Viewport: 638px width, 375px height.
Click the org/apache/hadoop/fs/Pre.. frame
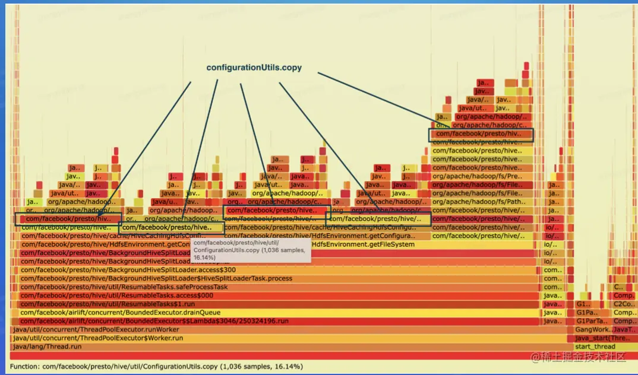[x=482, y=176]
